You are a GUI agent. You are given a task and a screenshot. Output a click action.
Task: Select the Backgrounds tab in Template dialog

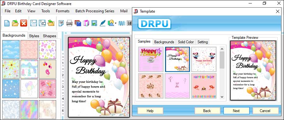point(164,42)
